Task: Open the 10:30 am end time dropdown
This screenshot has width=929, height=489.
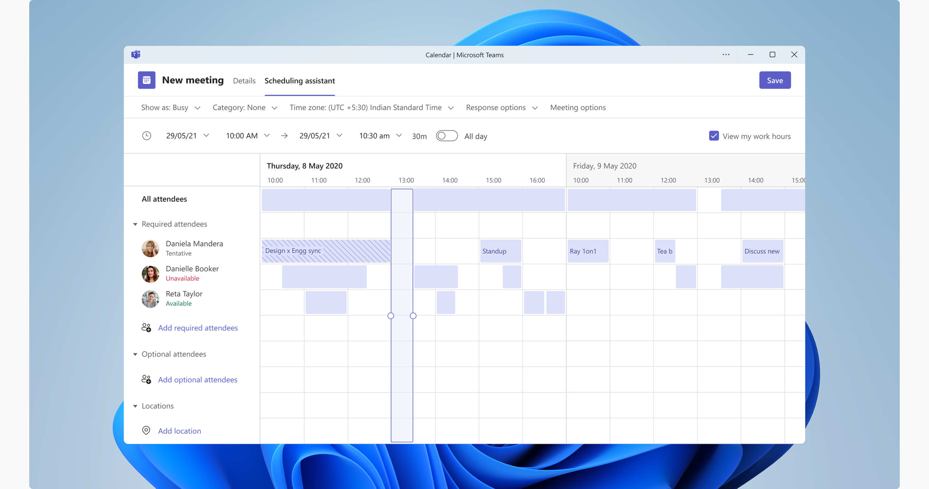Action: 380,135
